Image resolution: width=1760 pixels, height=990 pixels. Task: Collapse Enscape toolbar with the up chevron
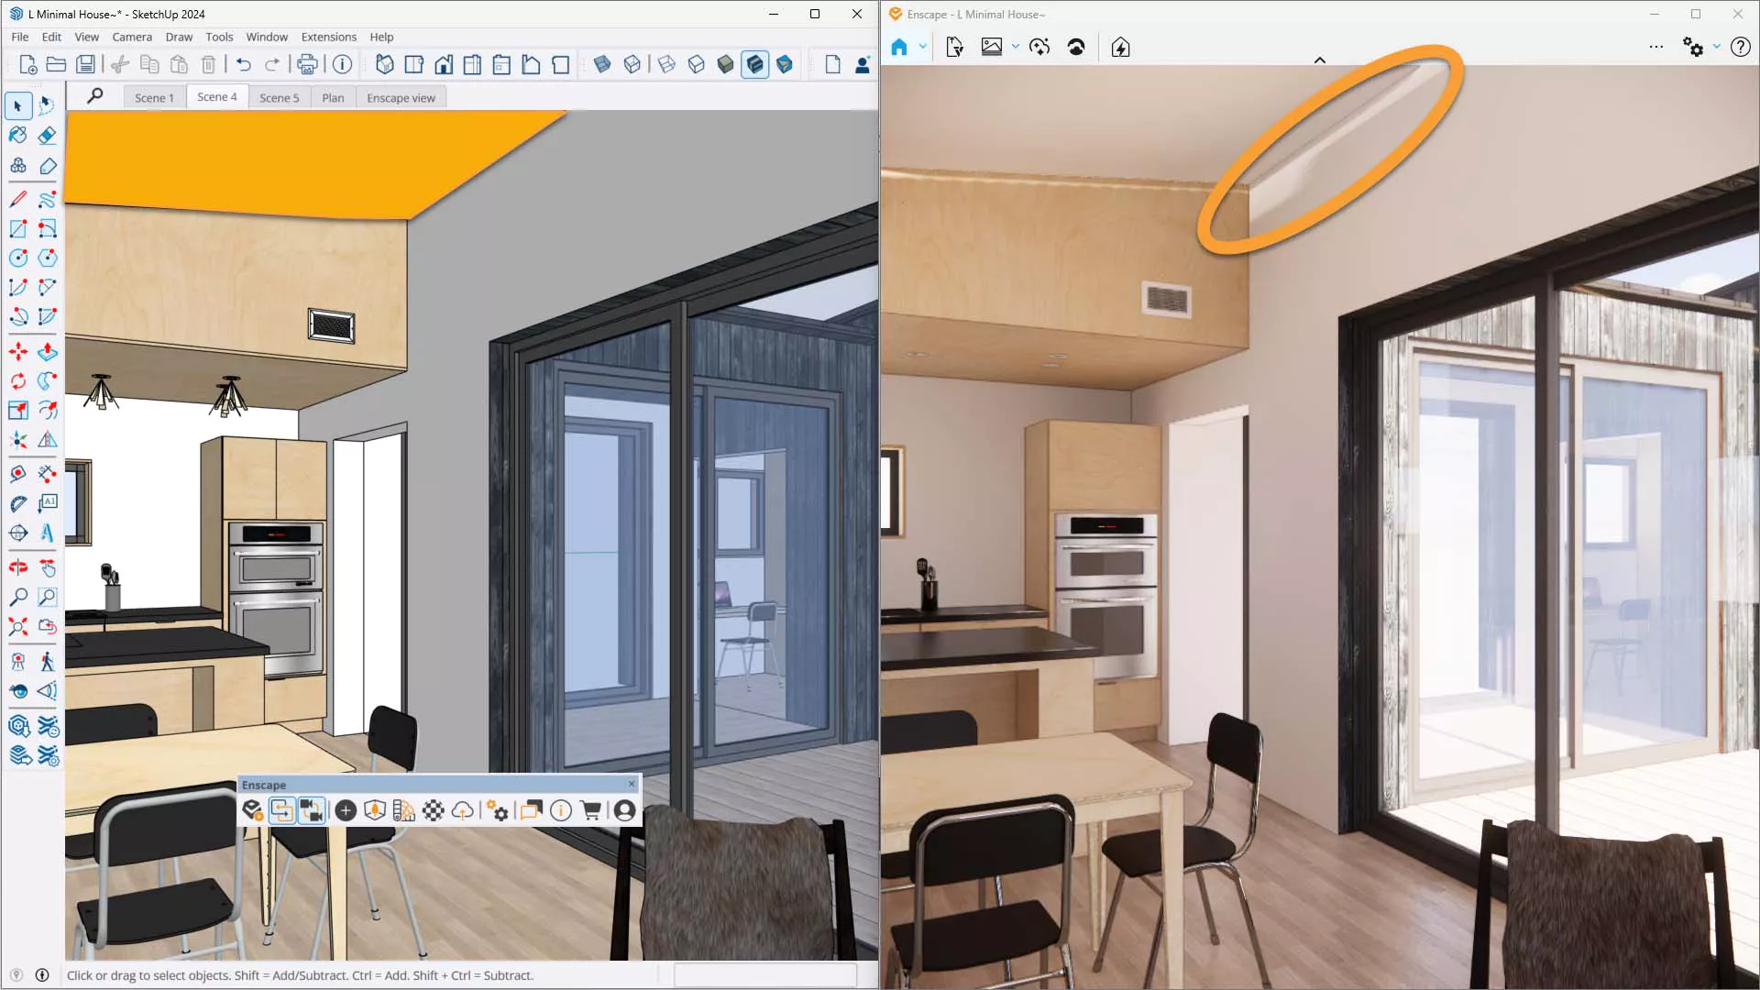pos(1319,60)
